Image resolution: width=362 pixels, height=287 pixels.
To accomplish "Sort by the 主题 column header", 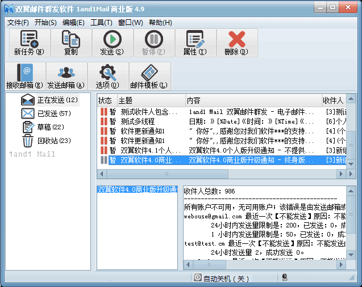I will [152, 100].
